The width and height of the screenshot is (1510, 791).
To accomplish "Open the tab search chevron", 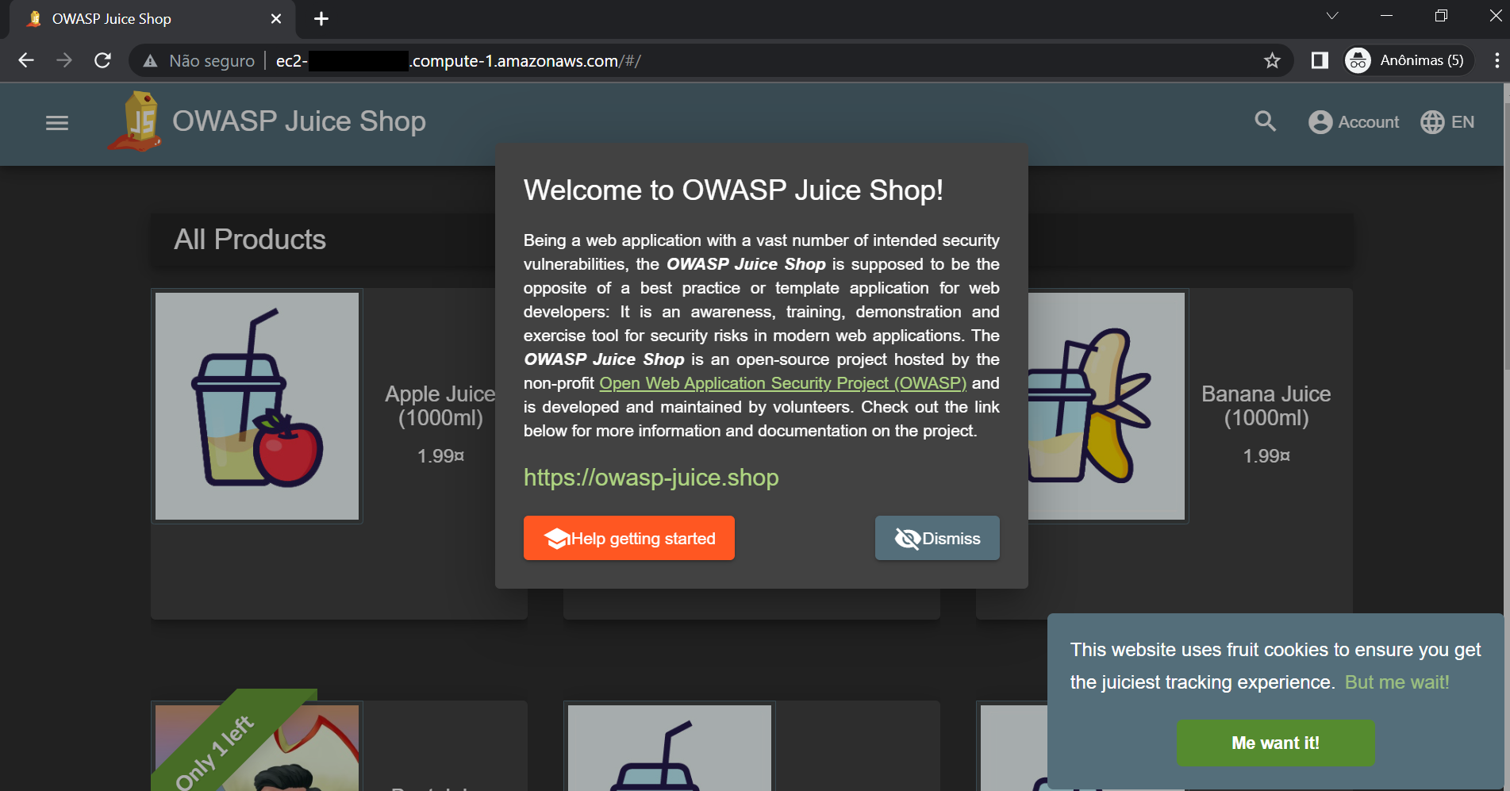I will [x=1332, y=16].
